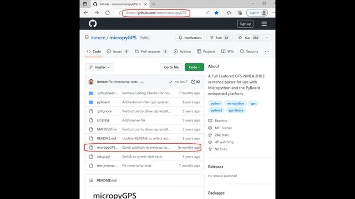The height and width of the screenshot is (199, 355).
Task: Reload the page with refresh icon
Action: point(108,13)
